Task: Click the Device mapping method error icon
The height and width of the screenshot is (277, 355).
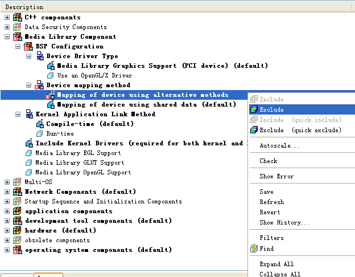Action: [39, 85]
